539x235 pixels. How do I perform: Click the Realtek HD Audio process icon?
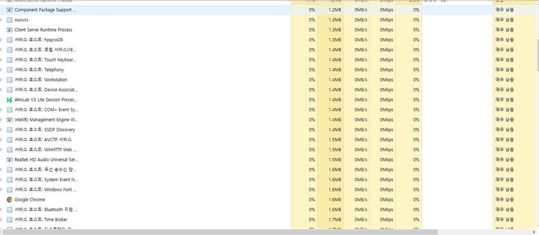point(9,160)
